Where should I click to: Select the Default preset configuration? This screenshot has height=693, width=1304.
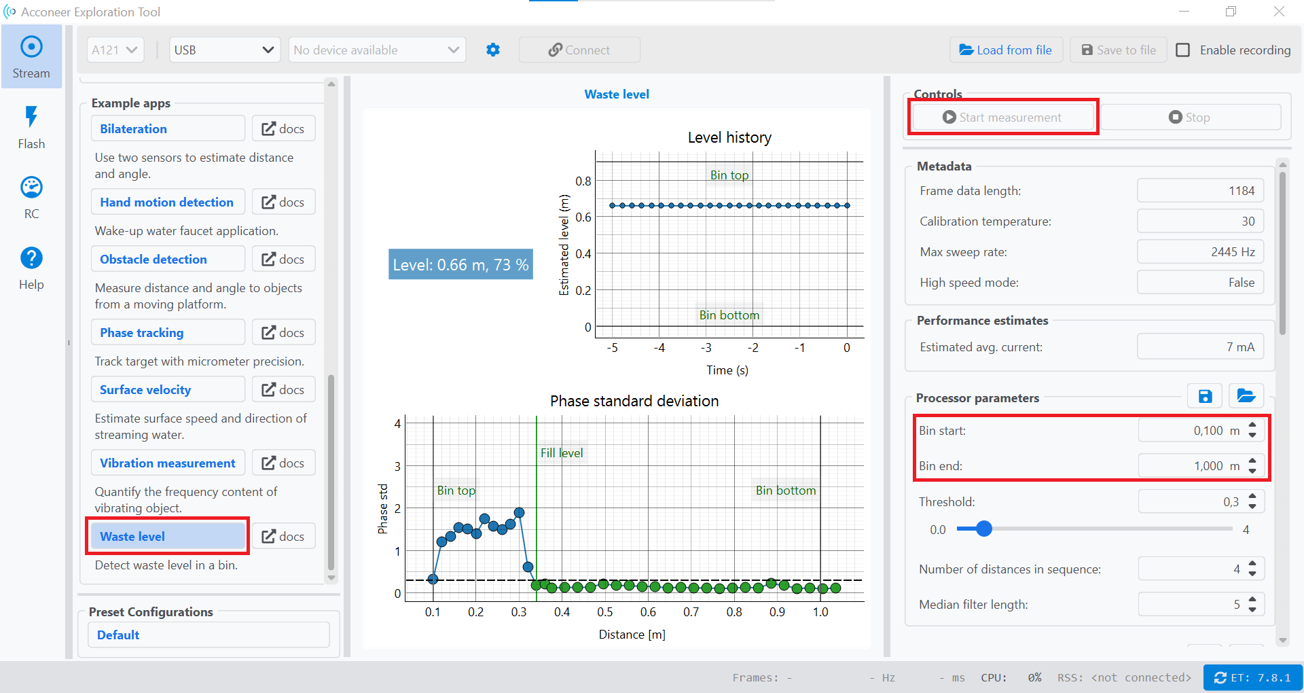[209, 635]
